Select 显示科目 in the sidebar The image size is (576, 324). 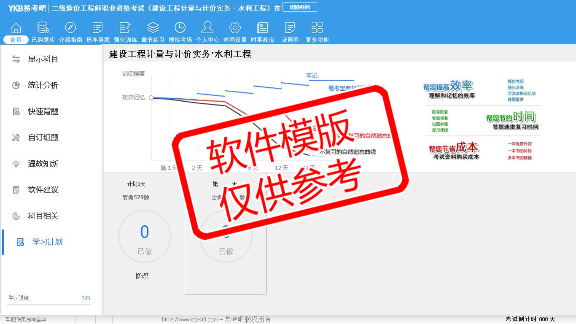(x=43, y=59)
